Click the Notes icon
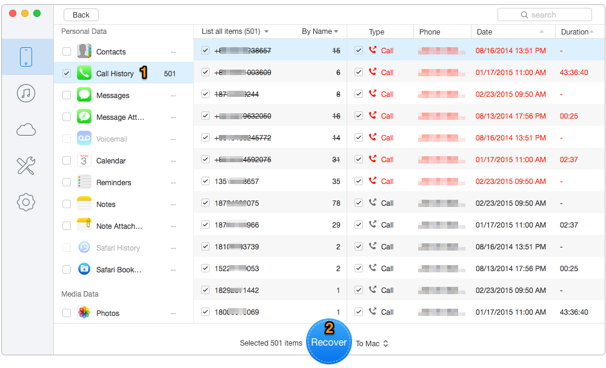 (84, 203)
